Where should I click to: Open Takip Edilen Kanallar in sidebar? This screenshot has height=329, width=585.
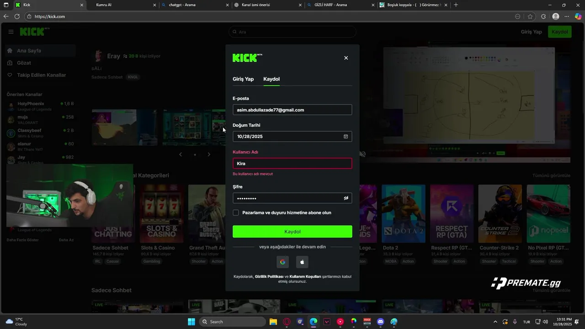pos(40,75)
